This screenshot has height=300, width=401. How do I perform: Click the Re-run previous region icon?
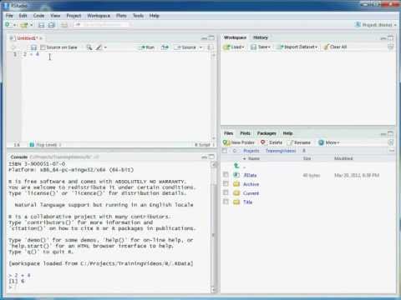[165, 47]
